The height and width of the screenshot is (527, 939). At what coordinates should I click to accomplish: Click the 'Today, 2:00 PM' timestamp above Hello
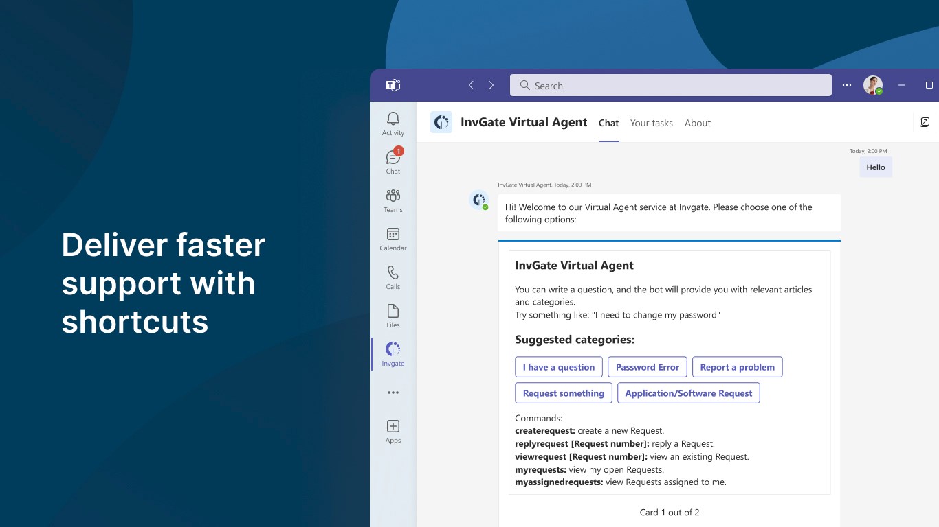868,151
